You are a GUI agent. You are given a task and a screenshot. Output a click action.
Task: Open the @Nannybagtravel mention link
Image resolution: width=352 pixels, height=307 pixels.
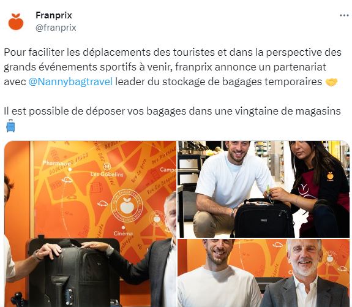point(70,81)
